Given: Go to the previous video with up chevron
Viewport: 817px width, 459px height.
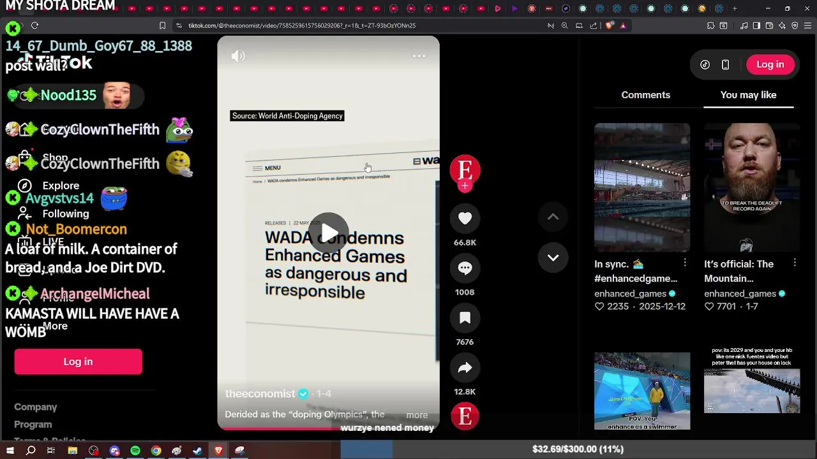Looking at the screenshot, I should [553, 217].
